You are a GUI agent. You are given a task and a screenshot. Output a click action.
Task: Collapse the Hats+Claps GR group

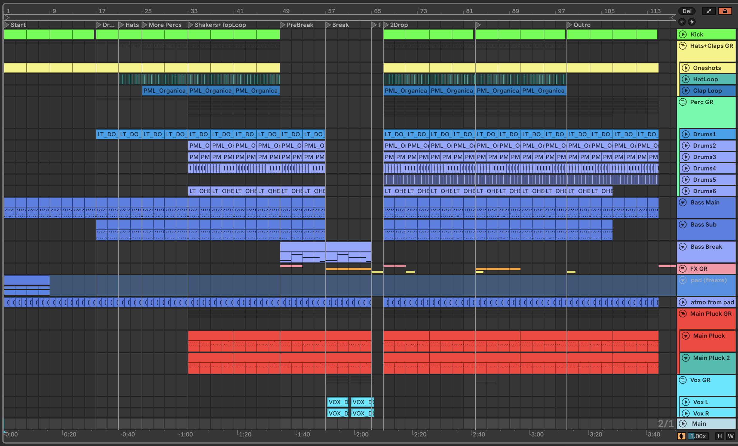(x=683, y=46)
